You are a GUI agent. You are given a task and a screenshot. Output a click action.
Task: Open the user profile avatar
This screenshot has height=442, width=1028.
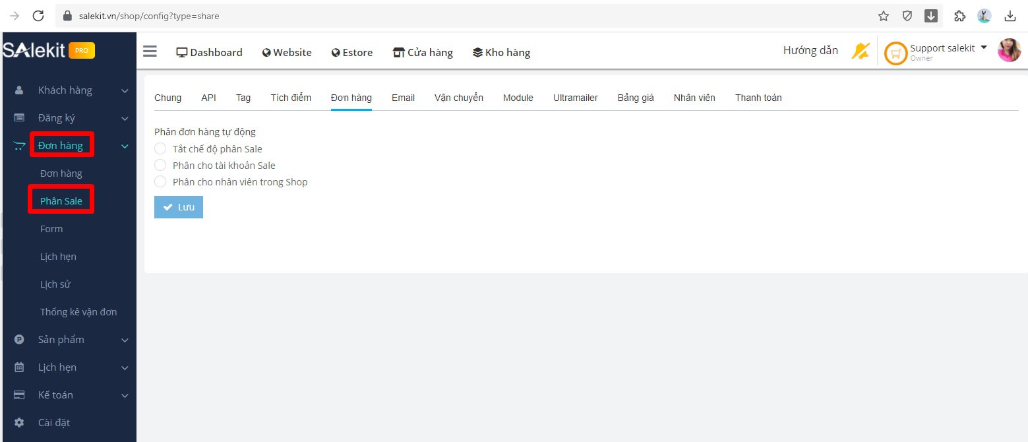(1008, 51)
